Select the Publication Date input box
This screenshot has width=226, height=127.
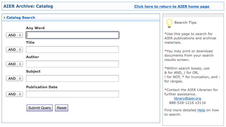click(72, 94)
